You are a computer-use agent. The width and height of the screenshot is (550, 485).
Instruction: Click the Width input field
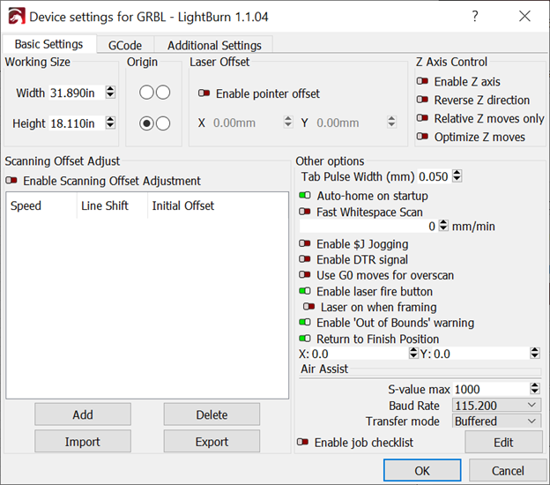pyautogui.click(x=77, y=93)
